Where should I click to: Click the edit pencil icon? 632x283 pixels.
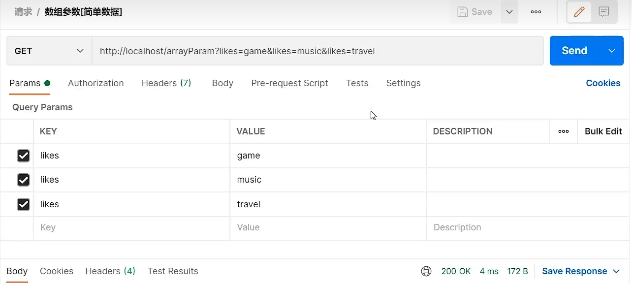(579, 12)
